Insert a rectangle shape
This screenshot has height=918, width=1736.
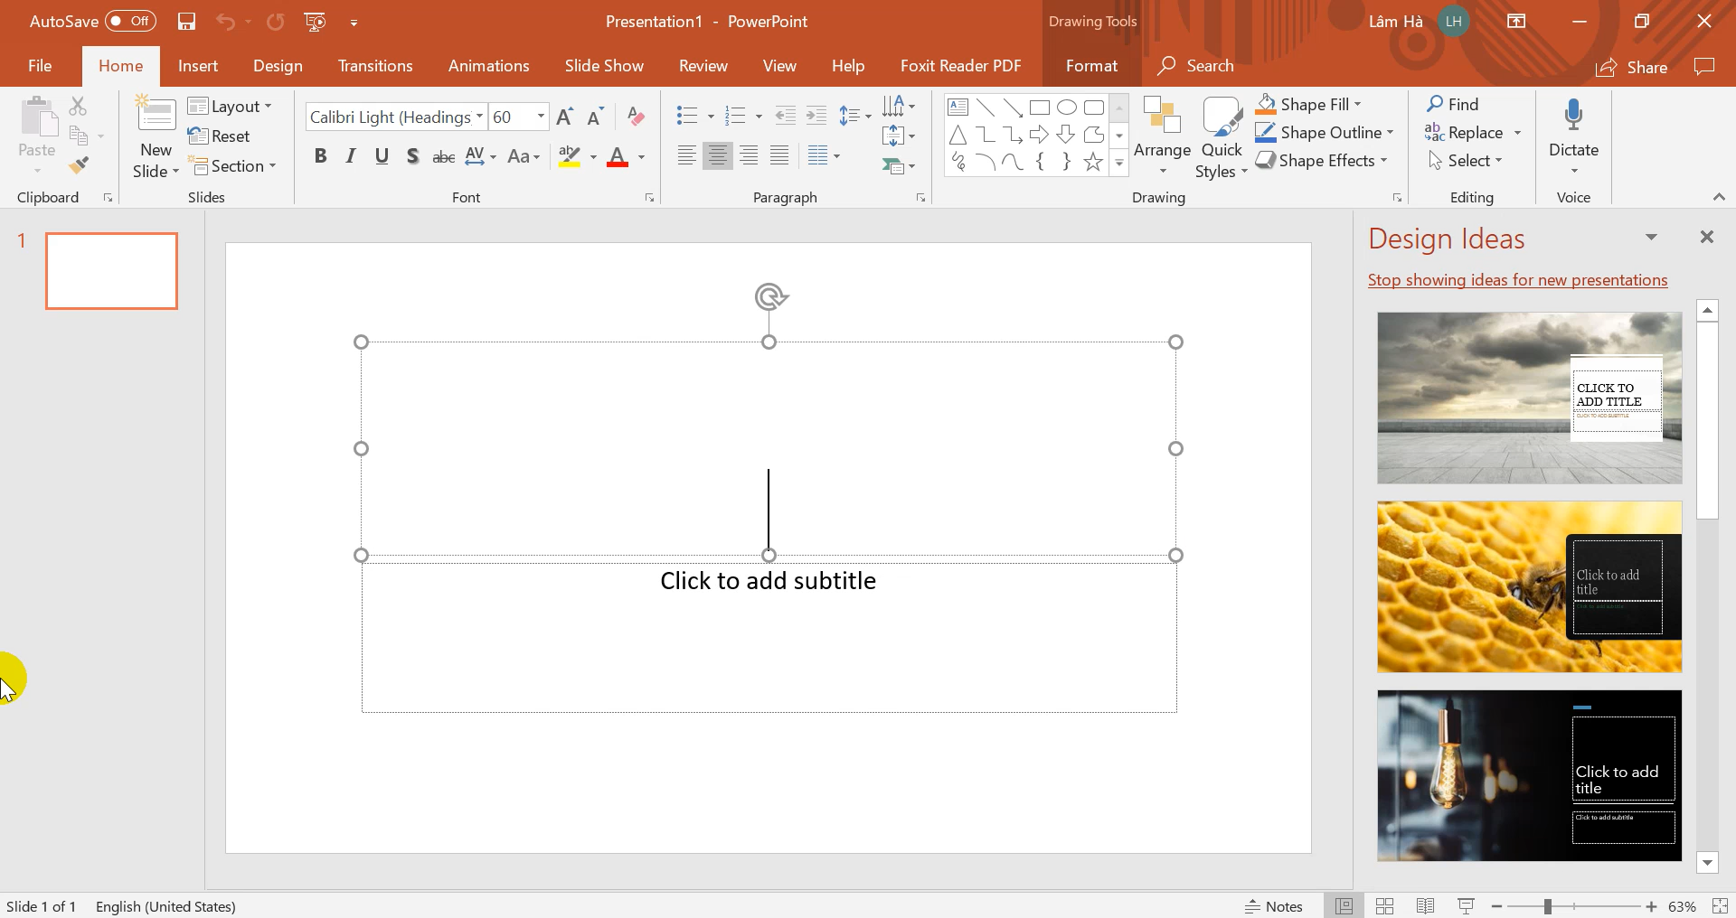point(1040,107)
